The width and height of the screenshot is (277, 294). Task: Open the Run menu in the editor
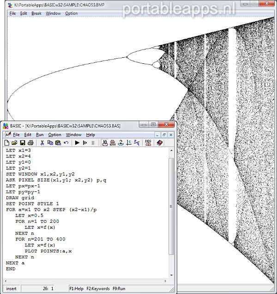pyautogui.click(x=40, y=135)
